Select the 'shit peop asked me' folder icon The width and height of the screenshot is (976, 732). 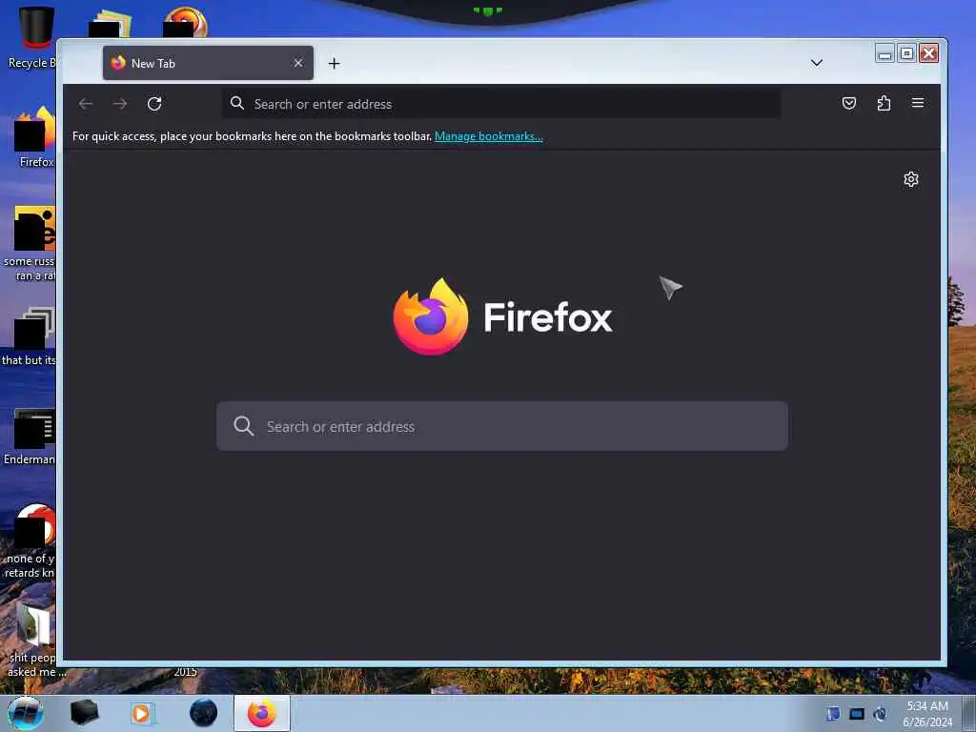(34, 640)
